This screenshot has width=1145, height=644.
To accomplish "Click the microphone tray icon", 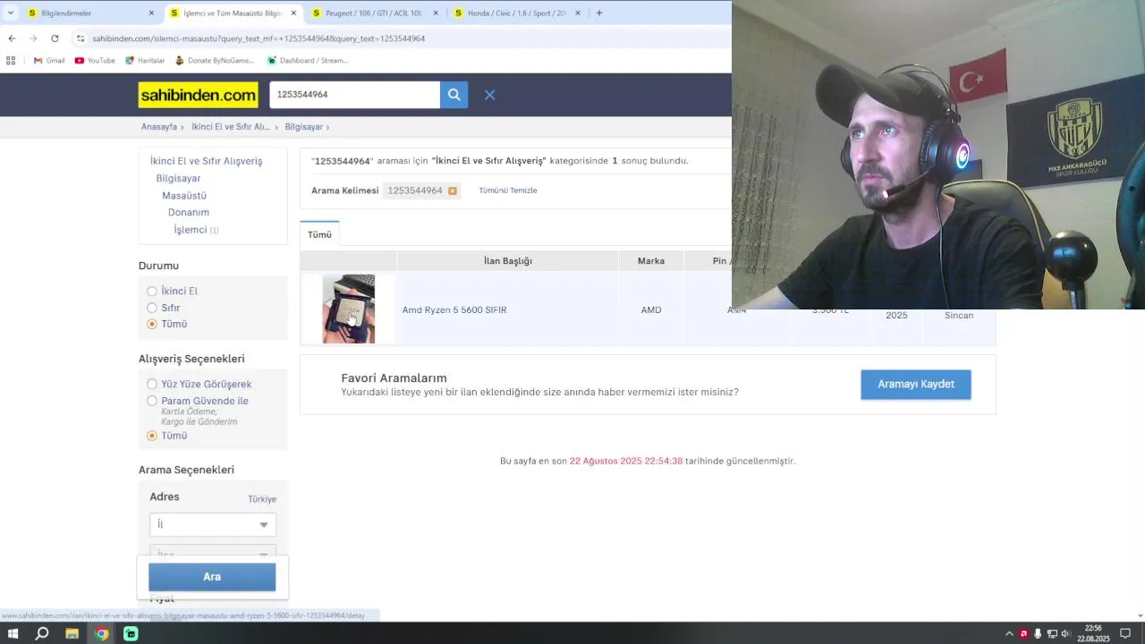I will tap(1038, 633).
